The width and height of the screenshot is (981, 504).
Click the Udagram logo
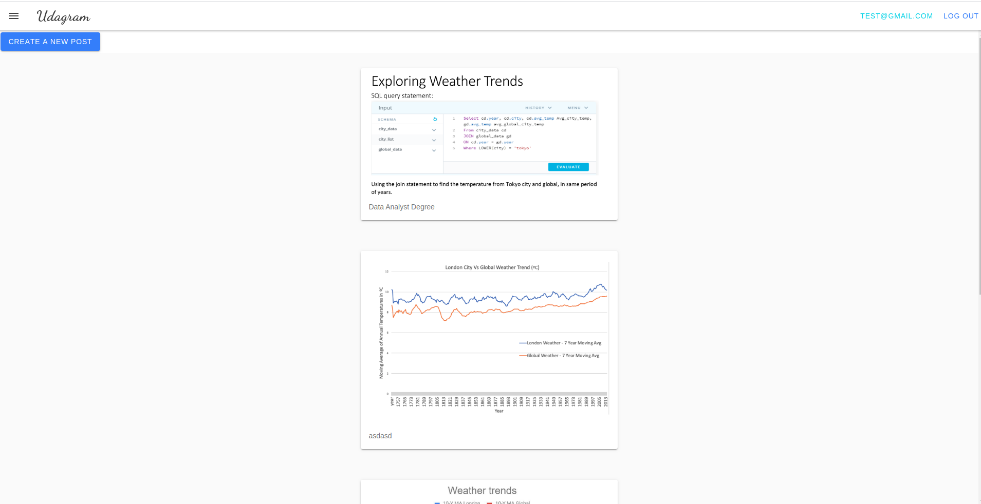[63, 16]
